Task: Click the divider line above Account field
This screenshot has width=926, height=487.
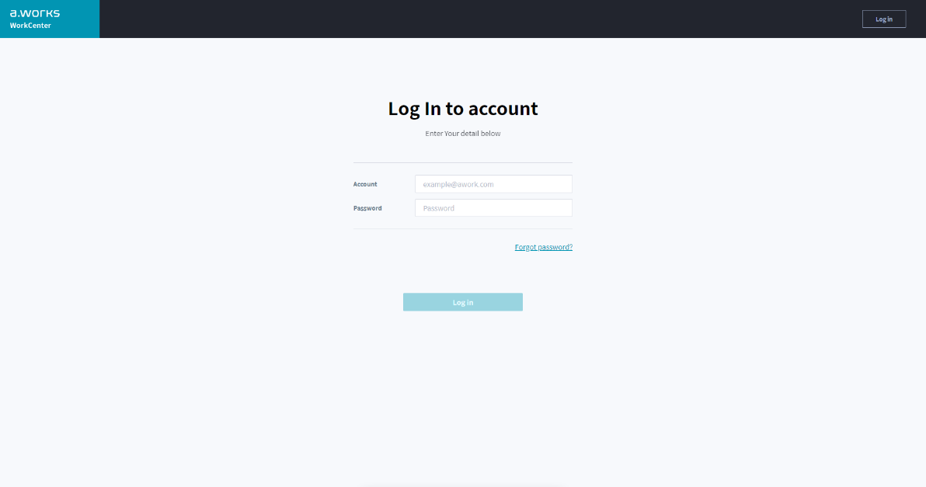Action: click(x=462, y=162)
